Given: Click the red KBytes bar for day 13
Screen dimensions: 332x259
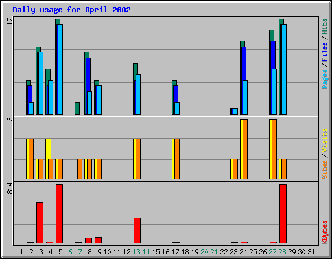Looking at the screenshot, I should (137, 231).
